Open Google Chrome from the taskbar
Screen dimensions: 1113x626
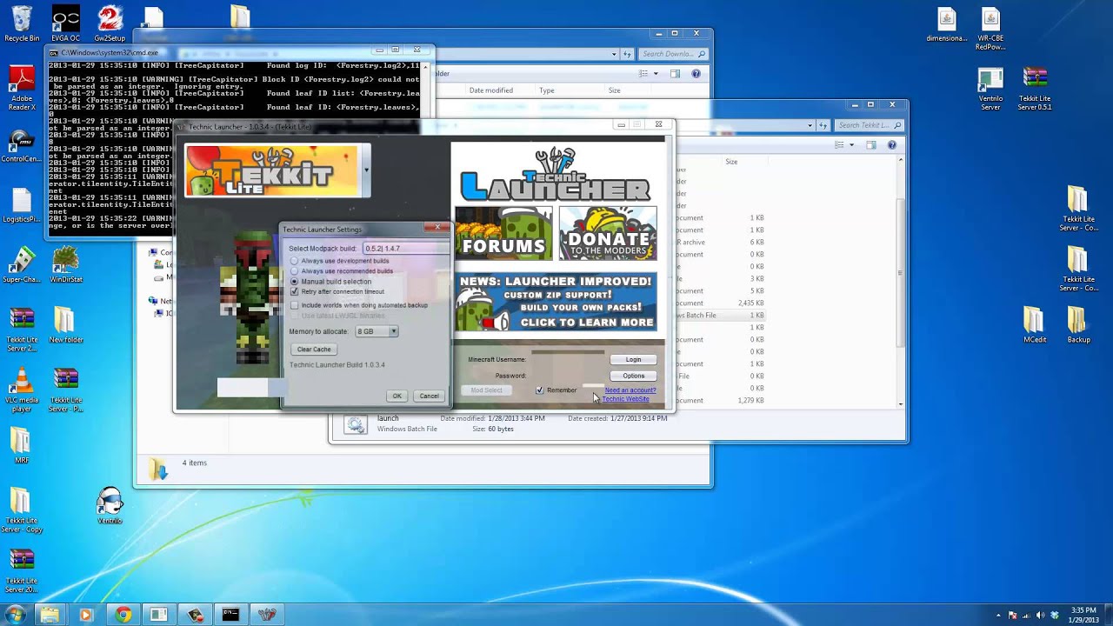(122, 615)
